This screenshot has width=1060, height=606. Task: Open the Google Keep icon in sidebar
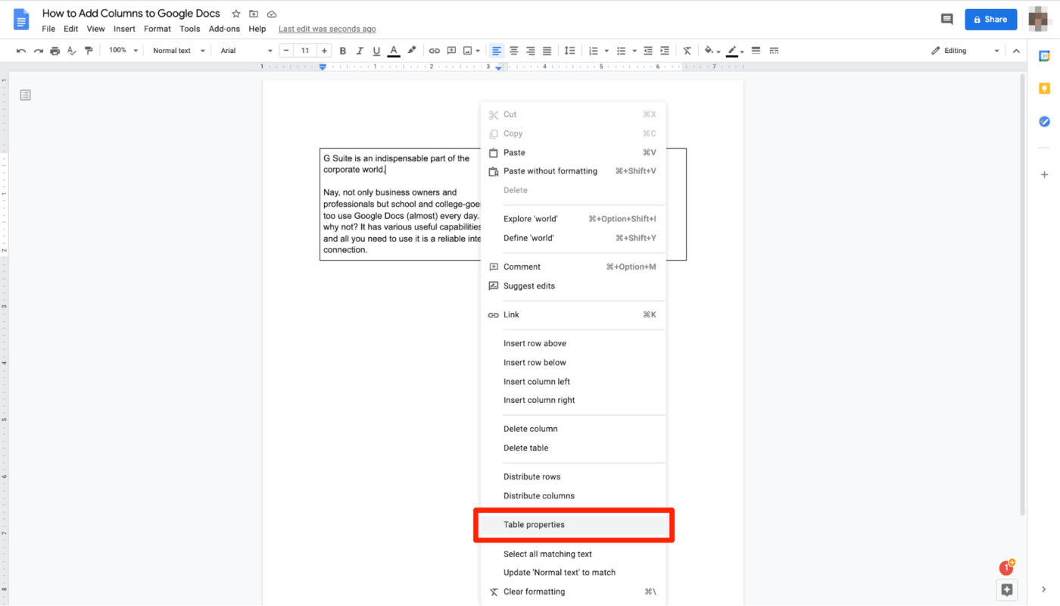point(1044,88)
